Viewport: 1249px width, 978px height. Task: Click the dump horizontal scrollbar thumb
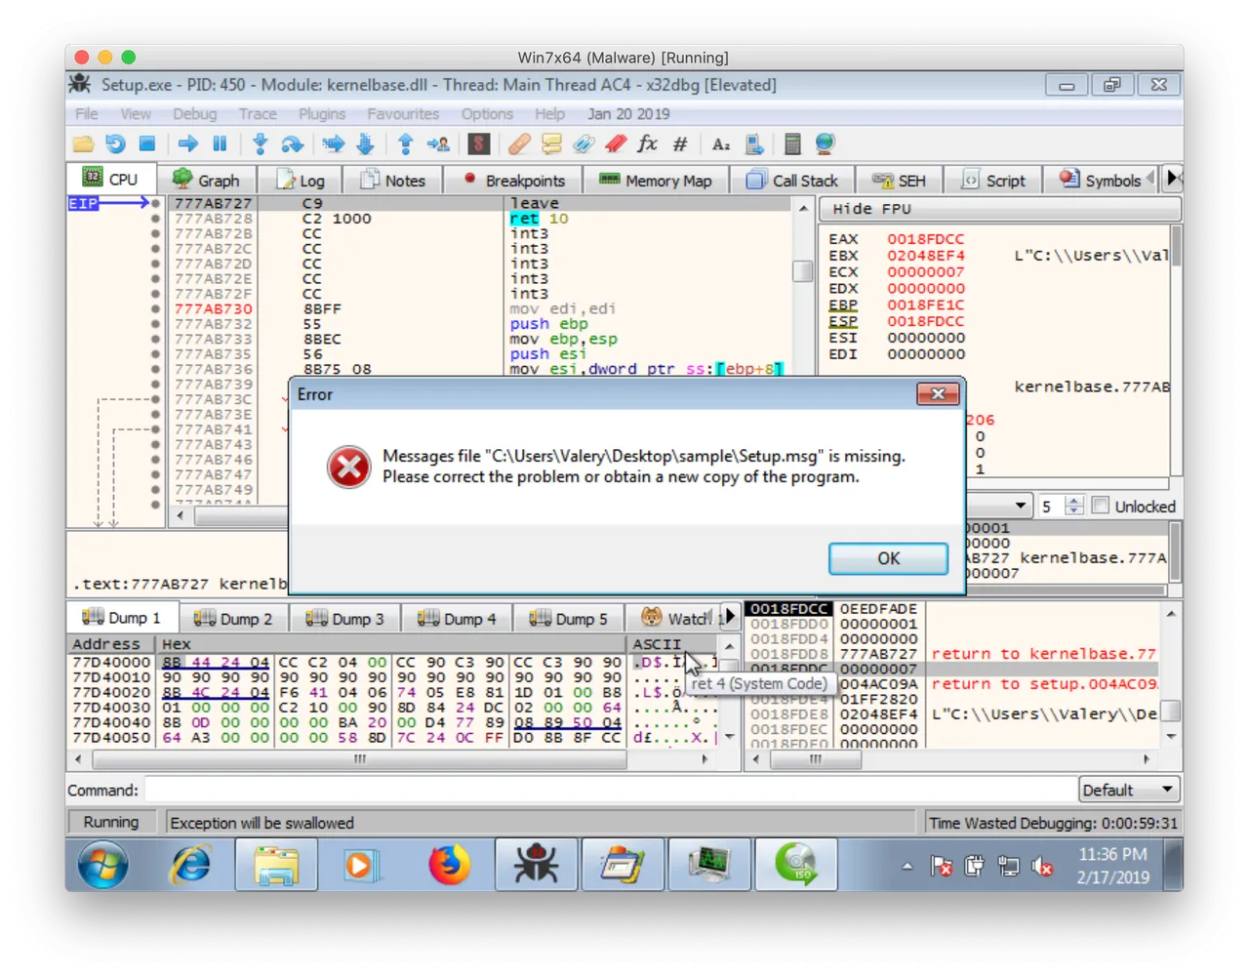point(359,758)
